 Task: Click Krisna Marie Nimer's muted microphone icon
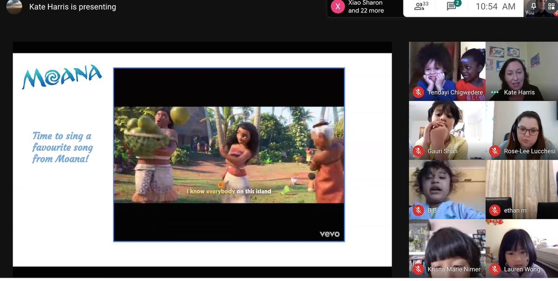coord(418,269)
